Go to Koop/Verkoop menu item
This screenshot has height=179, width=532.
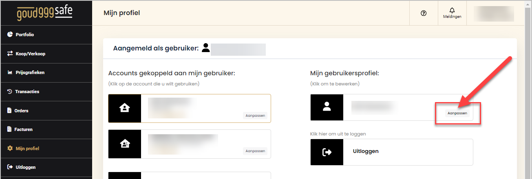click(46, 54)
